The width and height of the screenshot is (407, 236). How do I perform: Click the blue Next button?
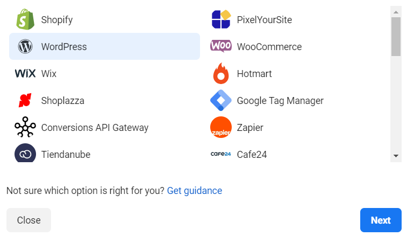tap(381, 220)
